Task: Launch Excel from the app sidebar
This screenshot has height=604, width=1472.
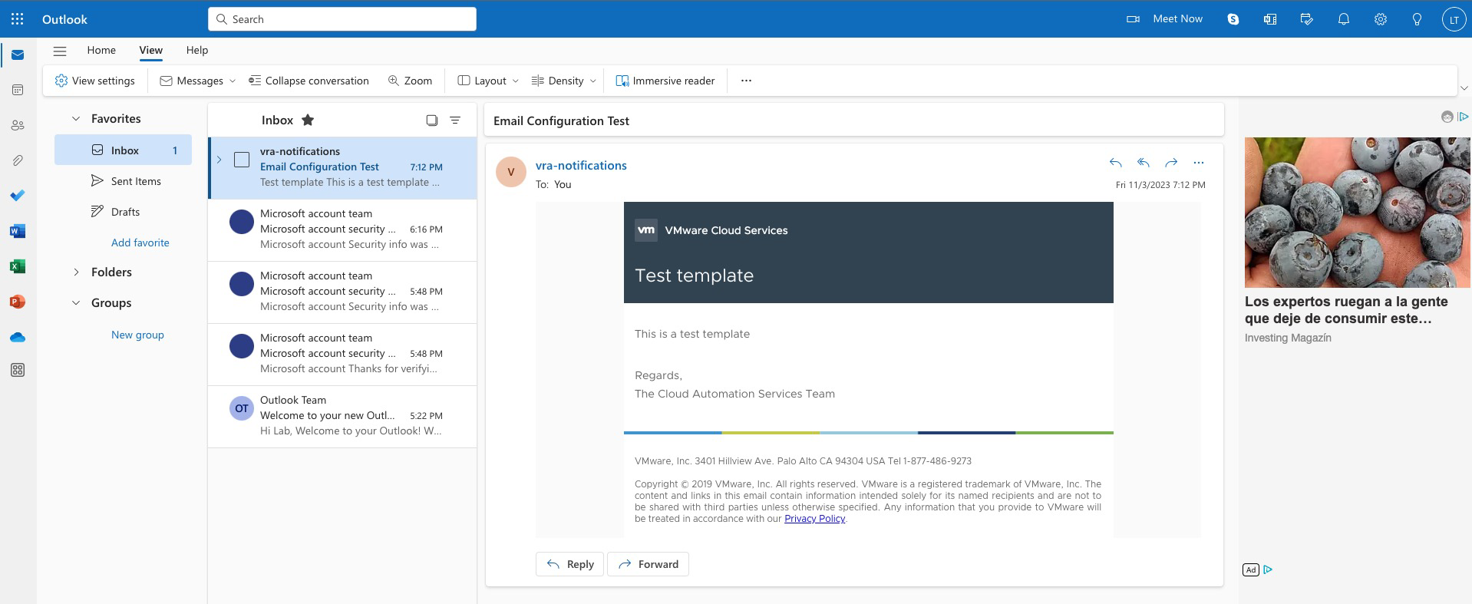Action: point(18,266)
